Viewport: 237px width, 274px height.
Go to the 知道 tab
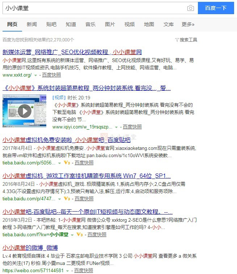(x=71, y=24)
